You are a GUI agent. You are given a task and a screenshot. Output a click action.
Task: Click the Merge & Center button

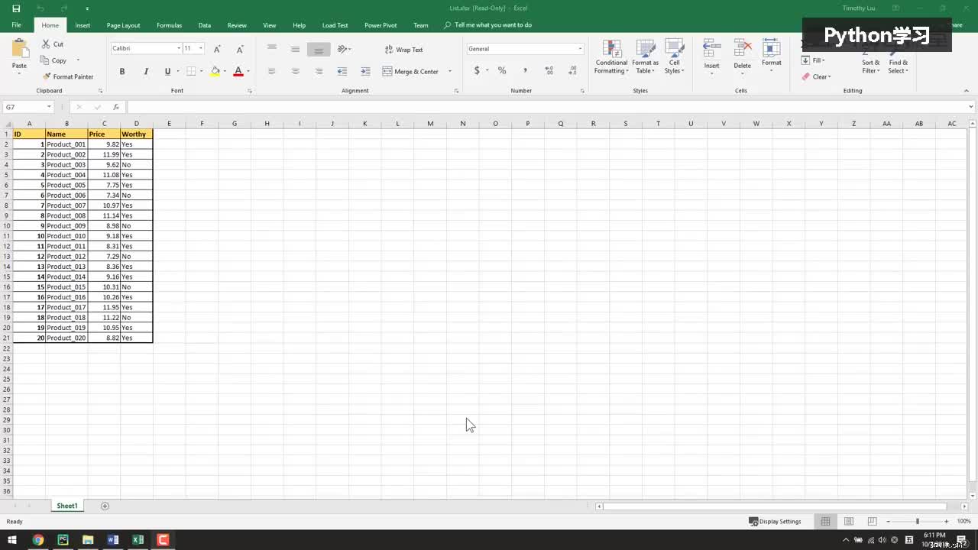410,71
